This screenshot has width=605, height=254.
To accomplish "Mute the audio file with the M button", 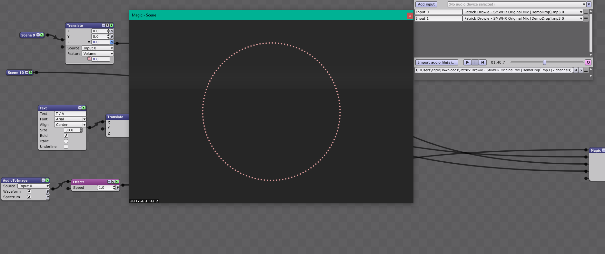I will [576, 70].
